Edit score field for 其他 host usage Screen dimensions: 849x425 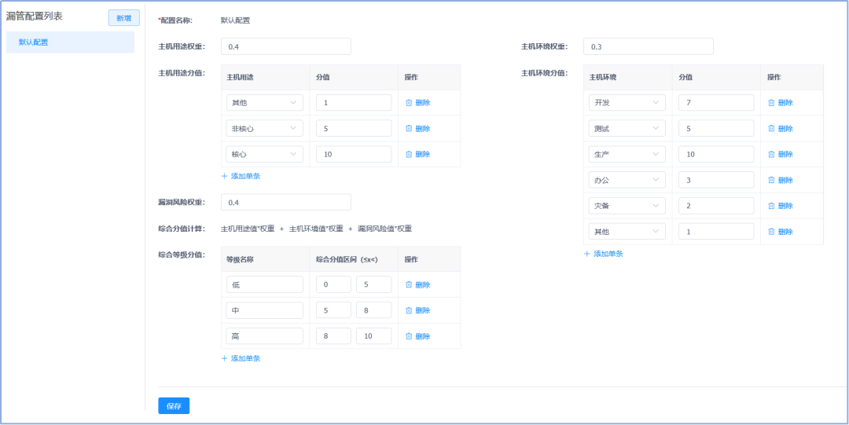[354, 102]
